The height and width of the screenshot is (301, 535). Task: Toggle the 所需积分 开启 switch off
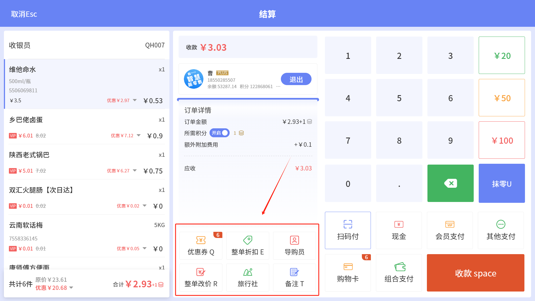tap(220, 133)
